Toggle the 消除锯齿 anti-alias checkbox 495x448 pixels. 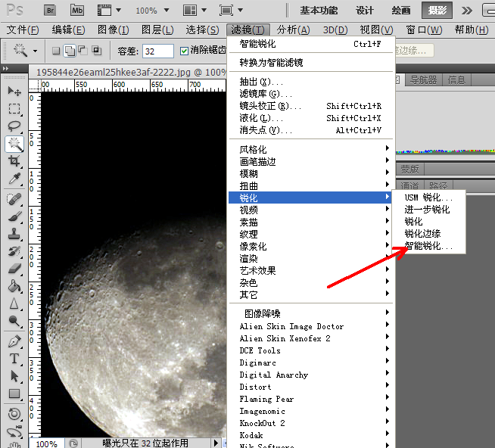pos(184,51)
